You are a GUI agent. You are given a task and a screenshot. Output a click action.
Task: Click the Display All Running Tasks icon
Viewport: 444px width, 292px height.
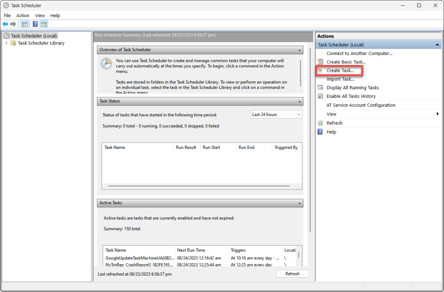pyautogui.click(x=320, y=88)
